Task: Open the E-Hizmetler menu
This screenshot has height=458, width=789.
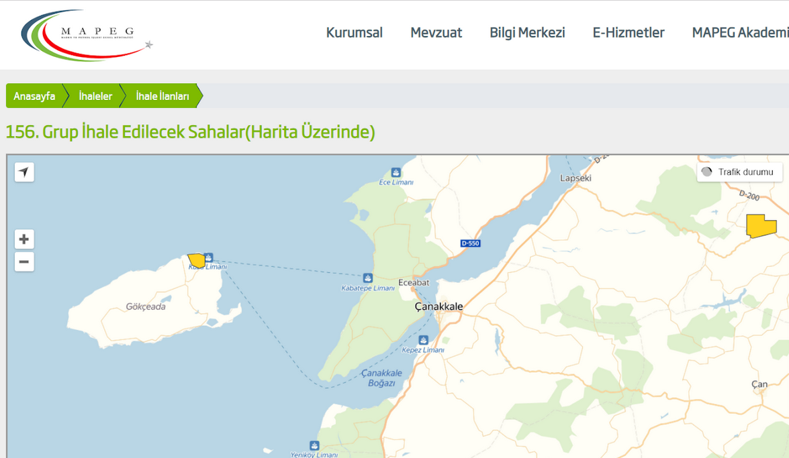Action: [x=628, y=33]
